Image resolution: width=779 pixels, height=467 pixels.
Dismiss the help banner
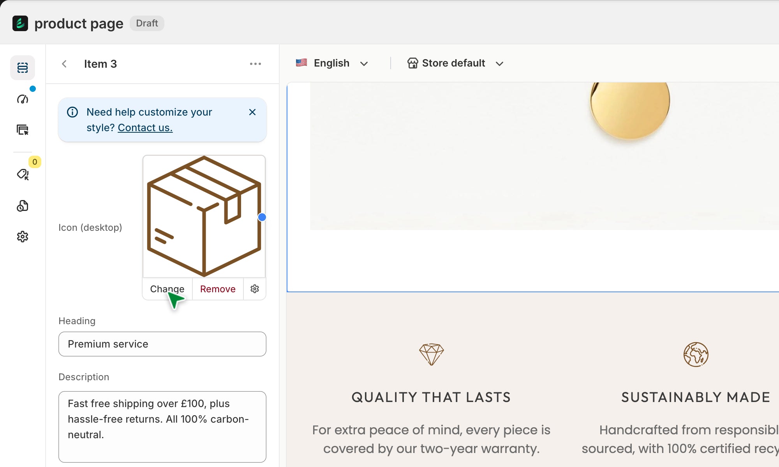(252, 112)
